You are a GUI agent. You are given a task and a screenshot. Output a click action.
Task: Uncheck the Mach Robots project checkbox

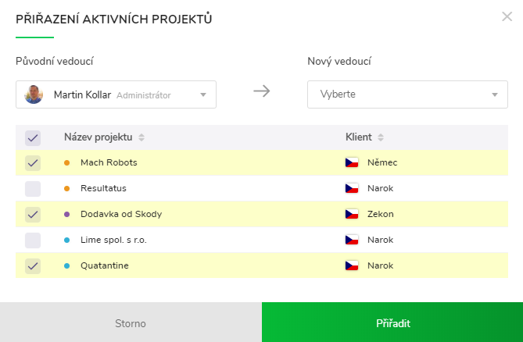(x=33, y=162)
